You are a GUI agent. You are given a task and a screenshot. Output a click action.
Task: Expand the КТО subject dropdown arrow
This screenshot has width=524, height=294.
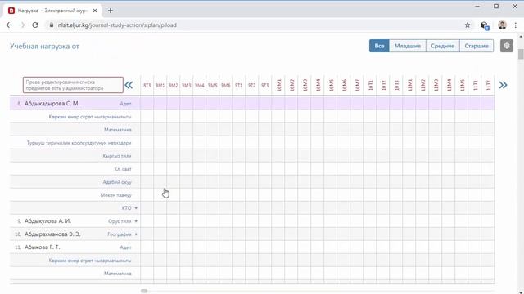point(136,208)
